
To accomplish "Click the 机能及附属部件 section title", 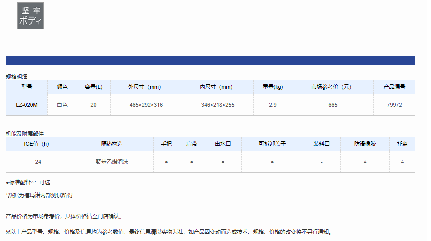I will click(25, 134).
